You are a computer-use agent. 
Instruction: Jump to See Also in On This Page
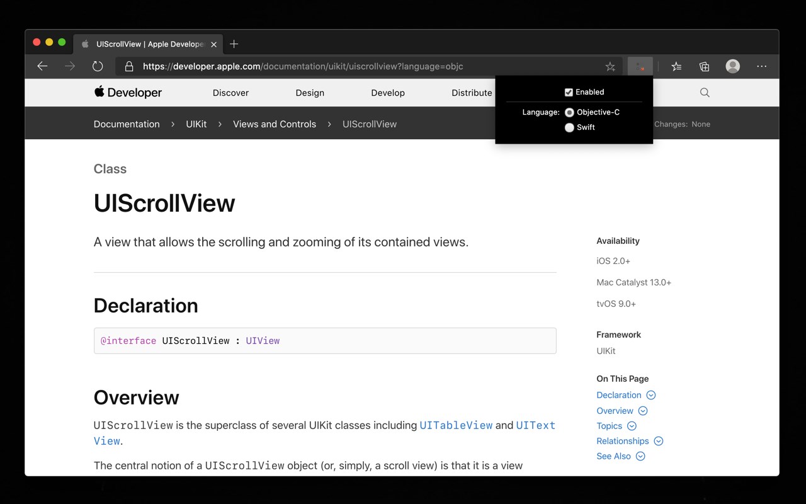coord(613,456)
